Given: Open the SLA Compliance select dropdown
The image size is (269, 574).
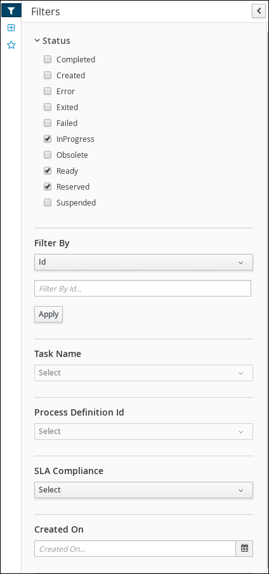Looking at the screenshot, I should coord(143,490).
